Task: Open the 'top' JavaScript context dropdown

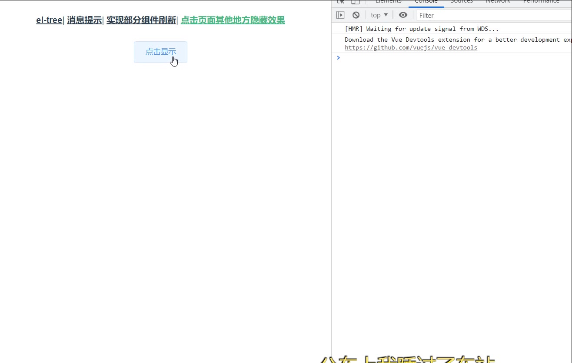Action: click(379, 15)
